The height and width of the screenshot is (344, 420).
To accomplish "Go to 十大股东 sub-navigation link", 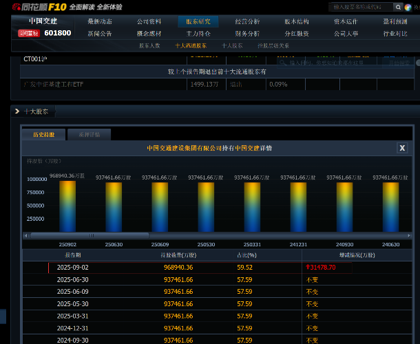I will click(x=232, y=46).
